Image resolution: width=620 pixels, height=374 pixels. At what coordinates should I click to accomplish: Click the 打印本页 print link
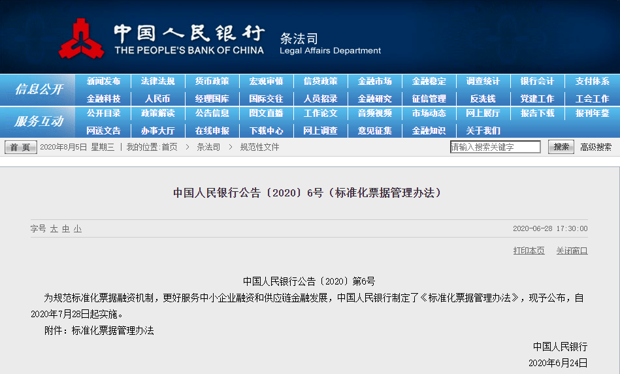(x=529, y=251)
